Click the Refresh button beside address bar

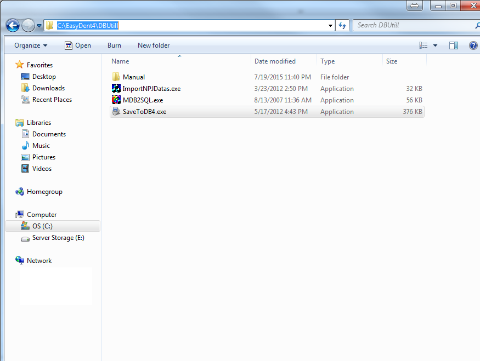pos(342,25)
